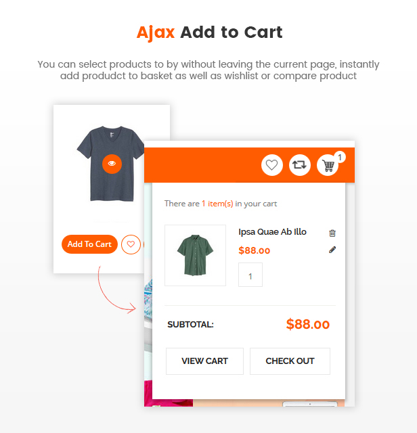Click the quick view eye icon on t-shirt
The height and width of the screenshot is (433, 417).
(112, 164)
